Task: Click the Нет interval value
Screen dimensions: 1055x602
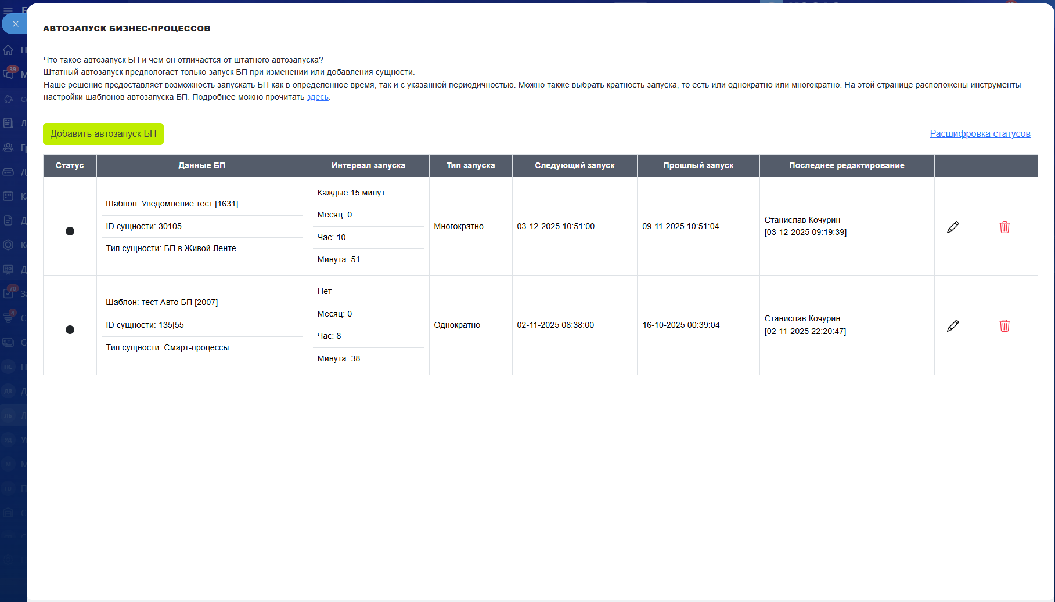Action: point(325,291)
